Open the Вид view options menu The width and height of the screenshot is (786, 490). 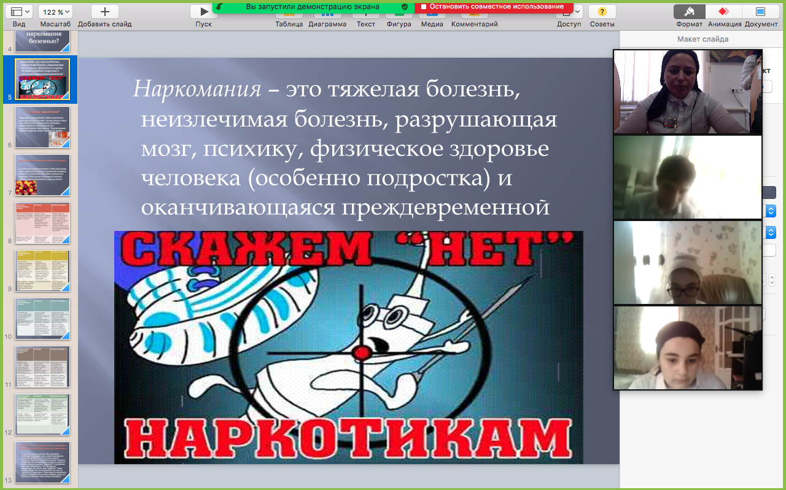tap(18, 12)
